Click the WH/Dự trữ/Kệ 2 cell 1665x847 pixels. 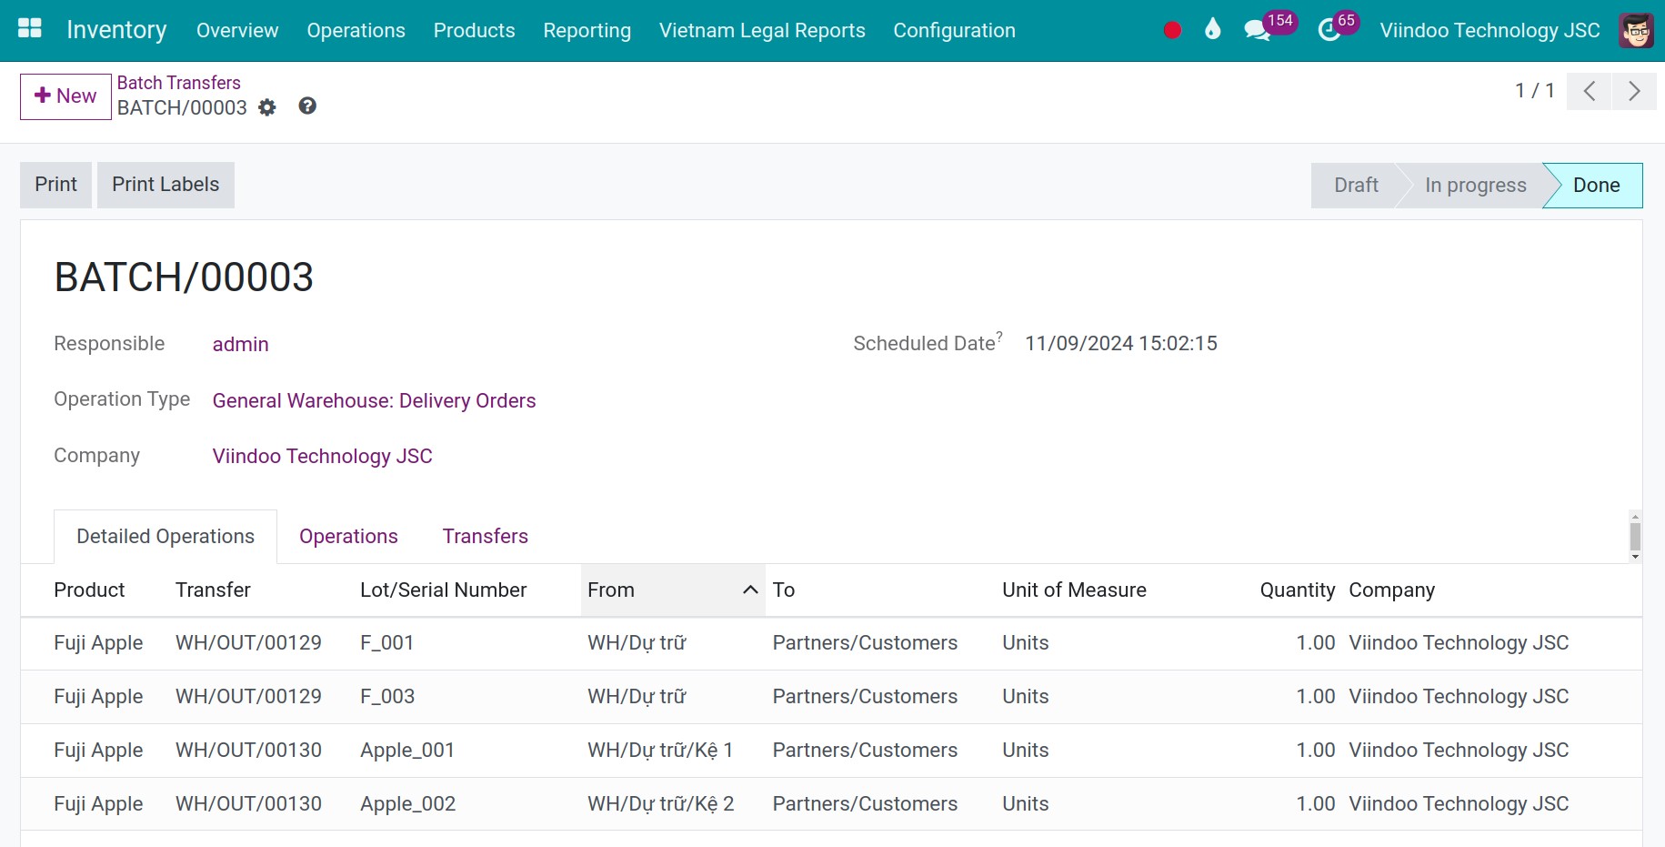click(660, 804)
